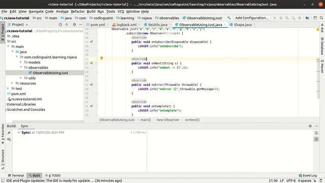Viewport: 325px width, 183px height.
Task: Open the File menu
Action: coord(4,11)
